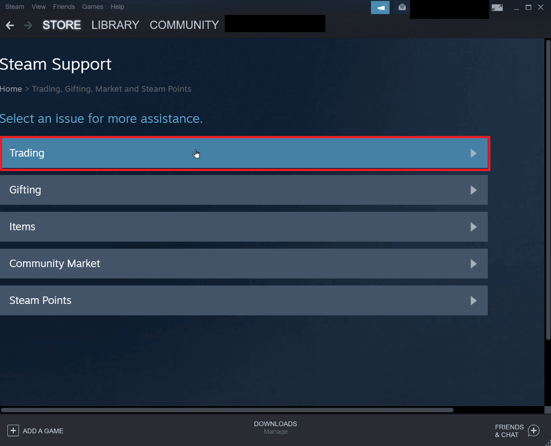Enter Big Picture mode with the fullscreen icon
551x446 pixels.
point(497,7)
